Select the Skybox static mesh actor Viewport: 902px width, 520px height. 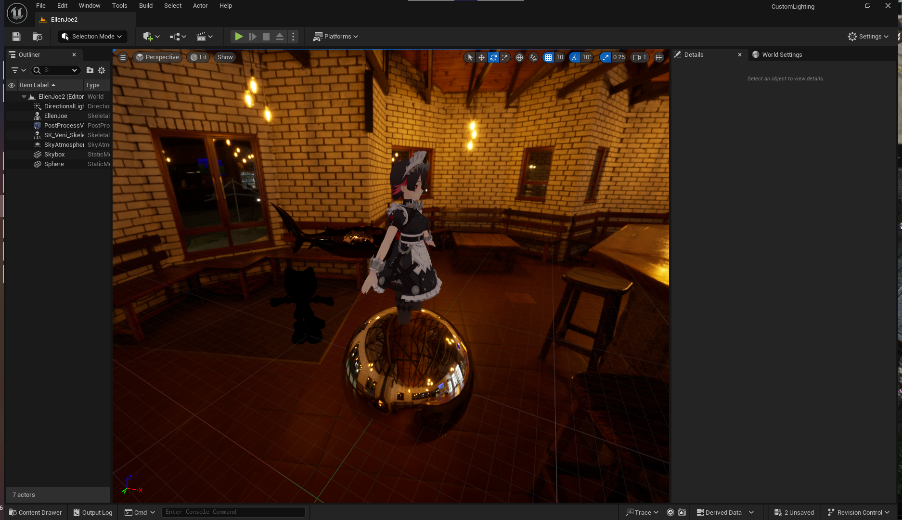[x=58, y=155]
